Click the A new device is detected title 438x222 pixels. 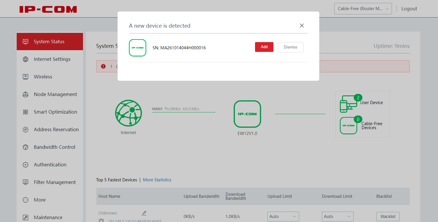pyautogui.click(x=160, y=26)
